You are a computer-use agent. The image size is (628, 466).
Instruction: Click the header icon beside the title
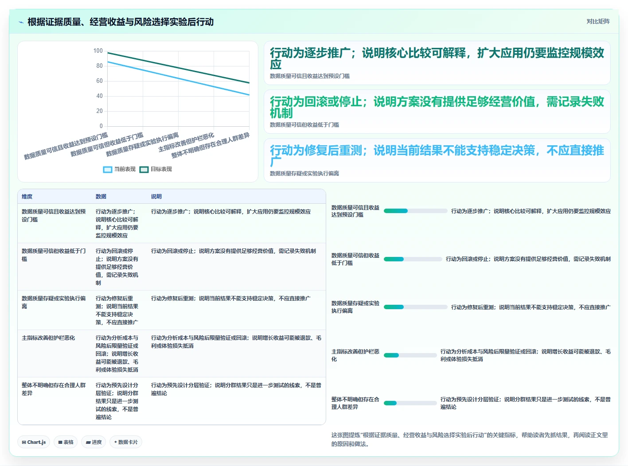tap(21, 22)
